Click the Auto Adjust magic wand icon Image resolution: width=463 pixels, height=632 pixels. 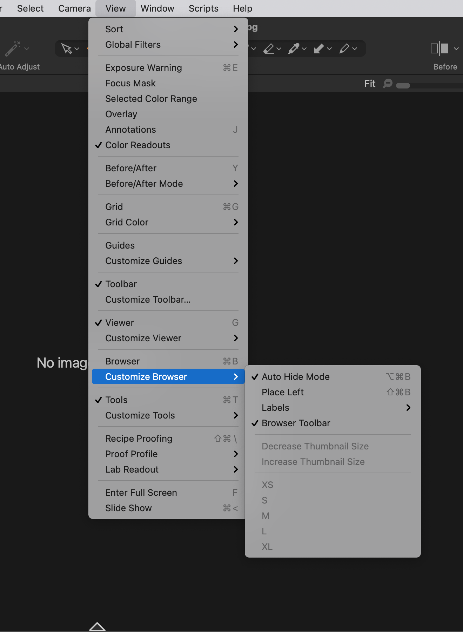coord(13,49)
